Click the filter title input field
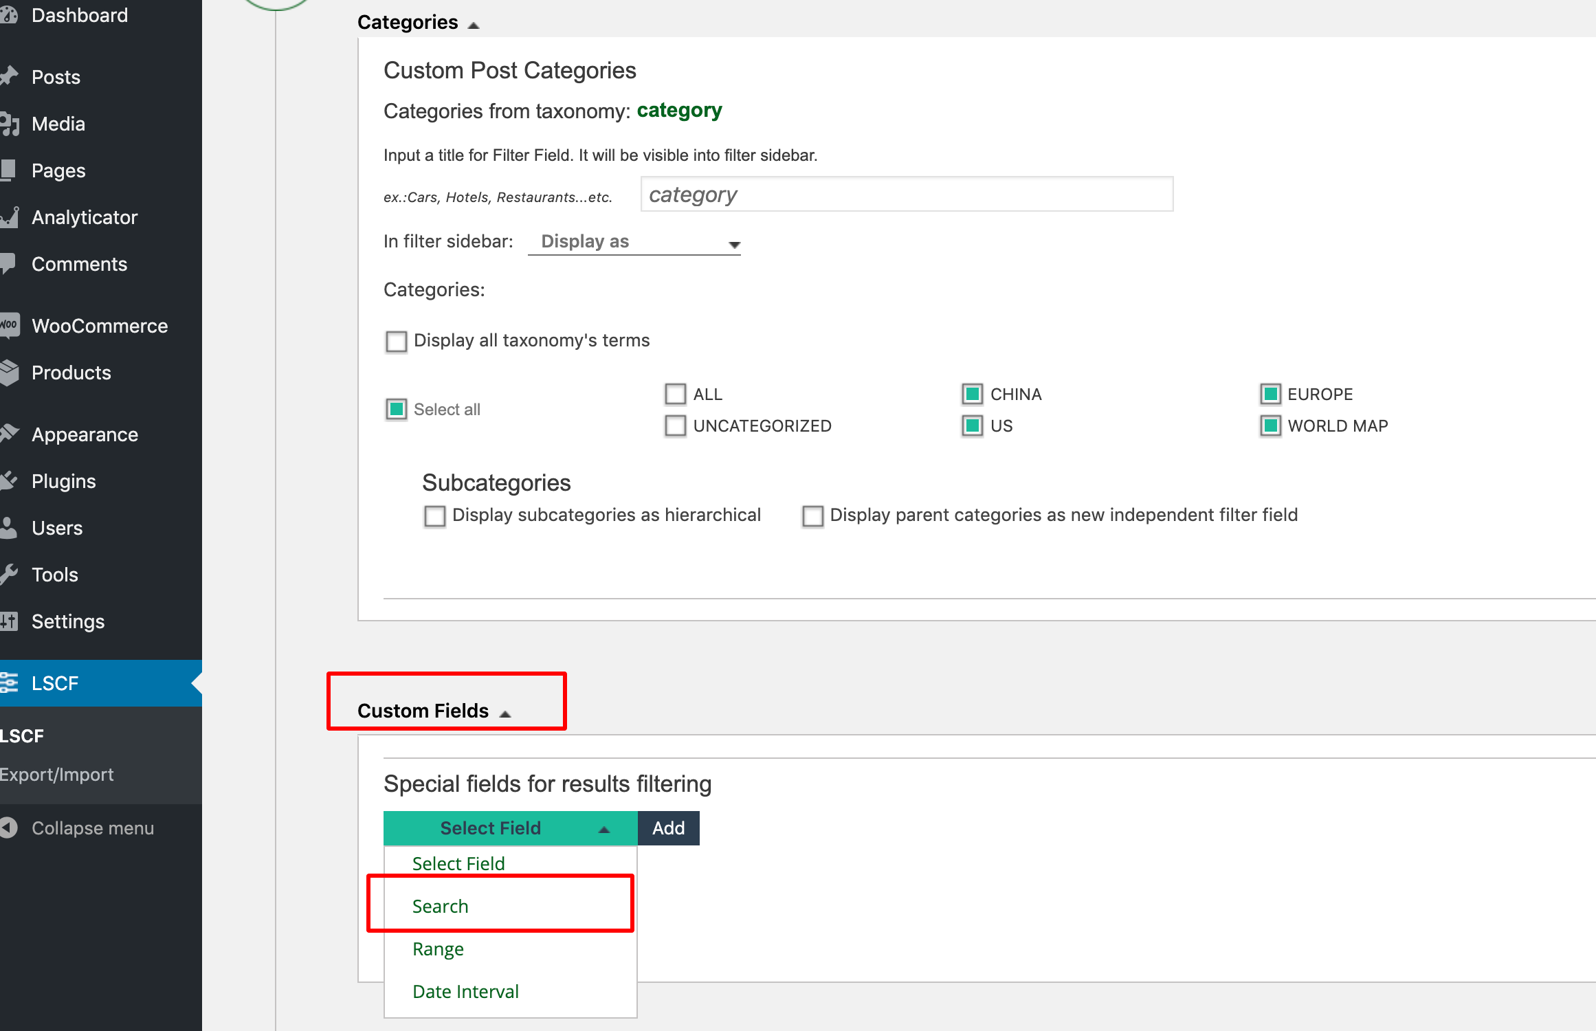The height and width of the screenshot is (1031, 1596). click(x=907, y=195)
